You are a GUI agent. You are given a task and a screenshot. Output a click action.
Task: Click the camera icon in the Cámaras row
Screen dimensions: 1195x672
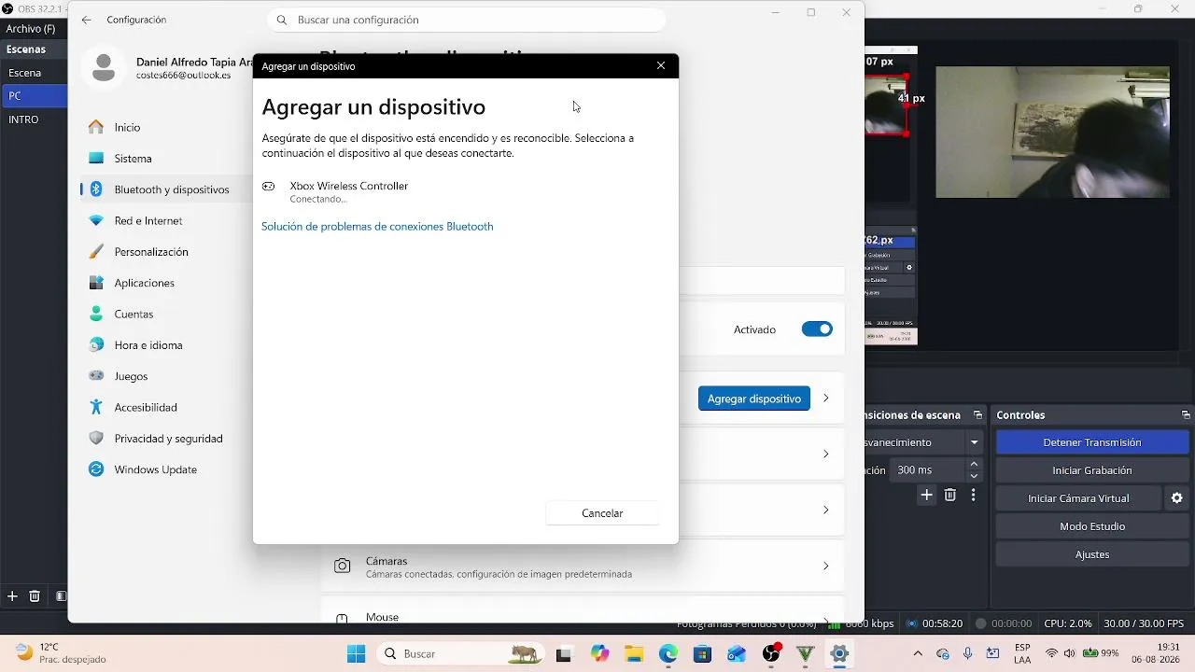click(x=343, y=566)
